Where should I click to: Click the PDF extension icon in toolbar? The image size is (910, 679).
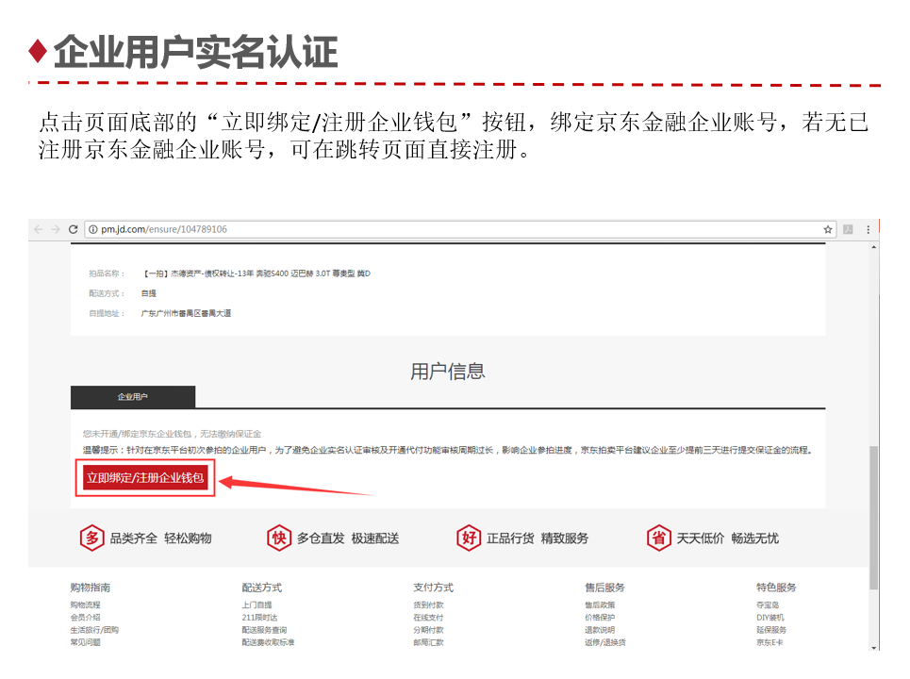[848, 229]
